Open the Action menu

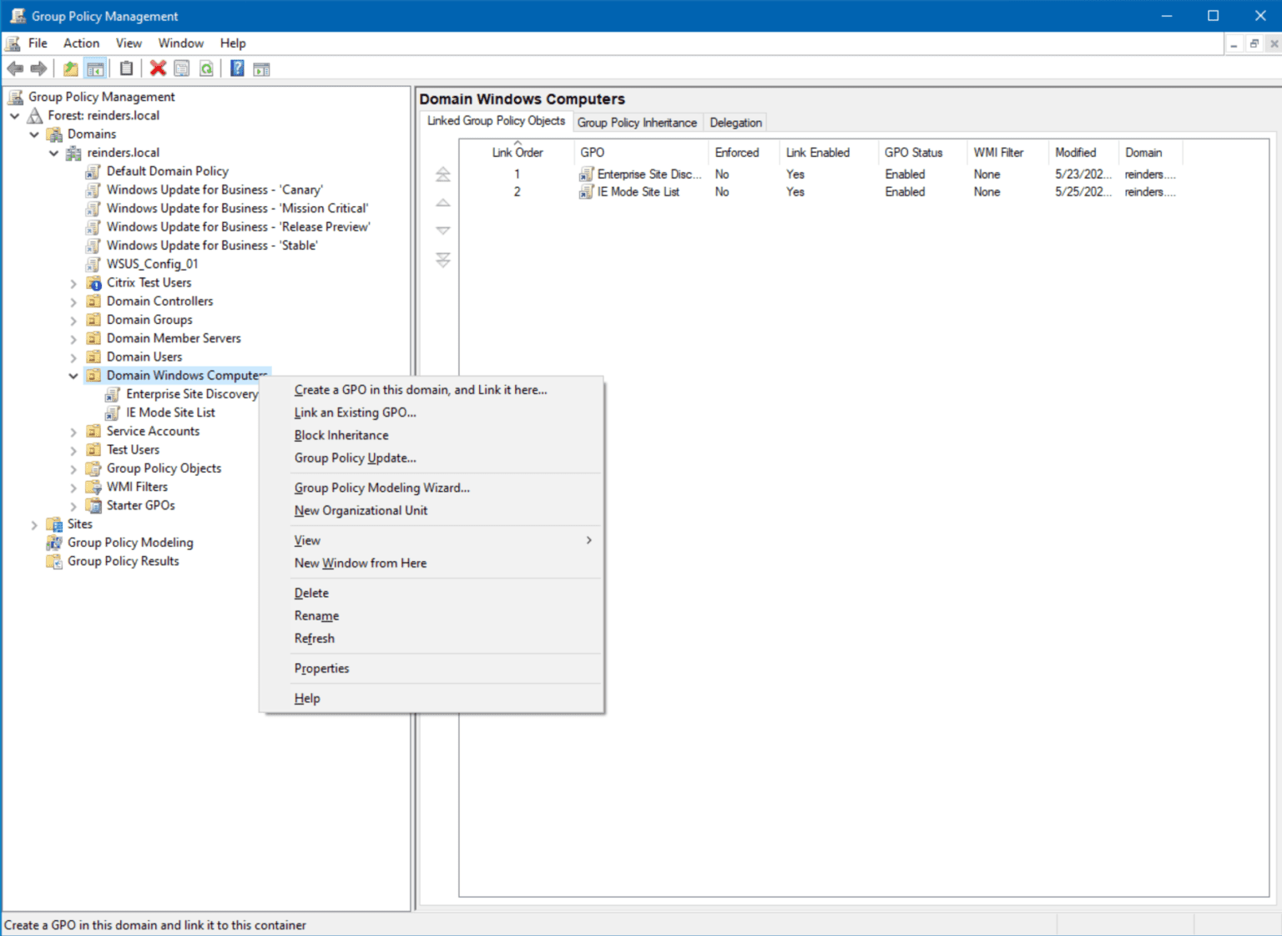[x=80, y=43]
